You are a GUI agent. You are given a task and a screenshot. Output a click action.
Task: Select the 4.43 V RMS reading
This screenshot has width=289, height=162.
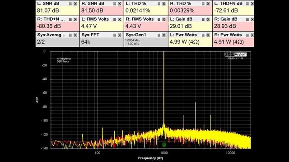click(133, 26)
